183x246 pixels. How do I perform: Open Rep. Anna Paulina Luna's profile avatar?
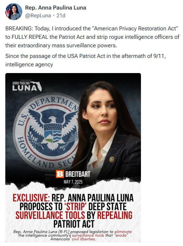point(14,11)
